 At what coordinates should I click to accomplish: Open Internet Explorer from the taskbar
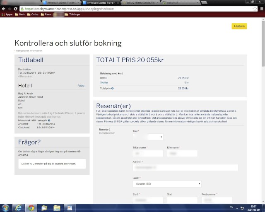[18, 207]
